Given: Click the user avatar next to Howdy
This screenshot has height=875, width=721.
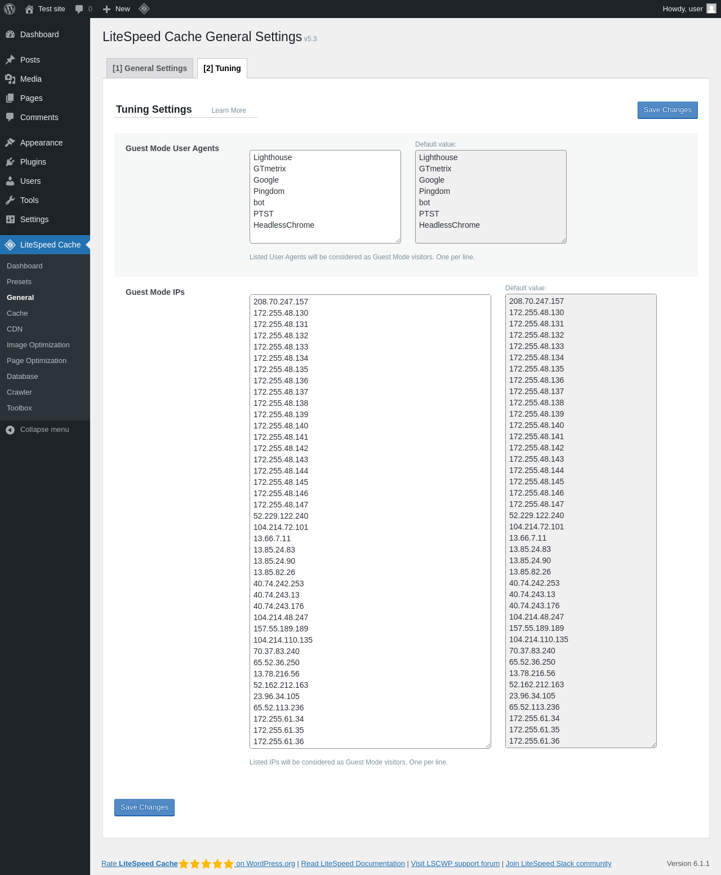Looking at the screenshot, I should pyautogui.click(x=711, y=8).
